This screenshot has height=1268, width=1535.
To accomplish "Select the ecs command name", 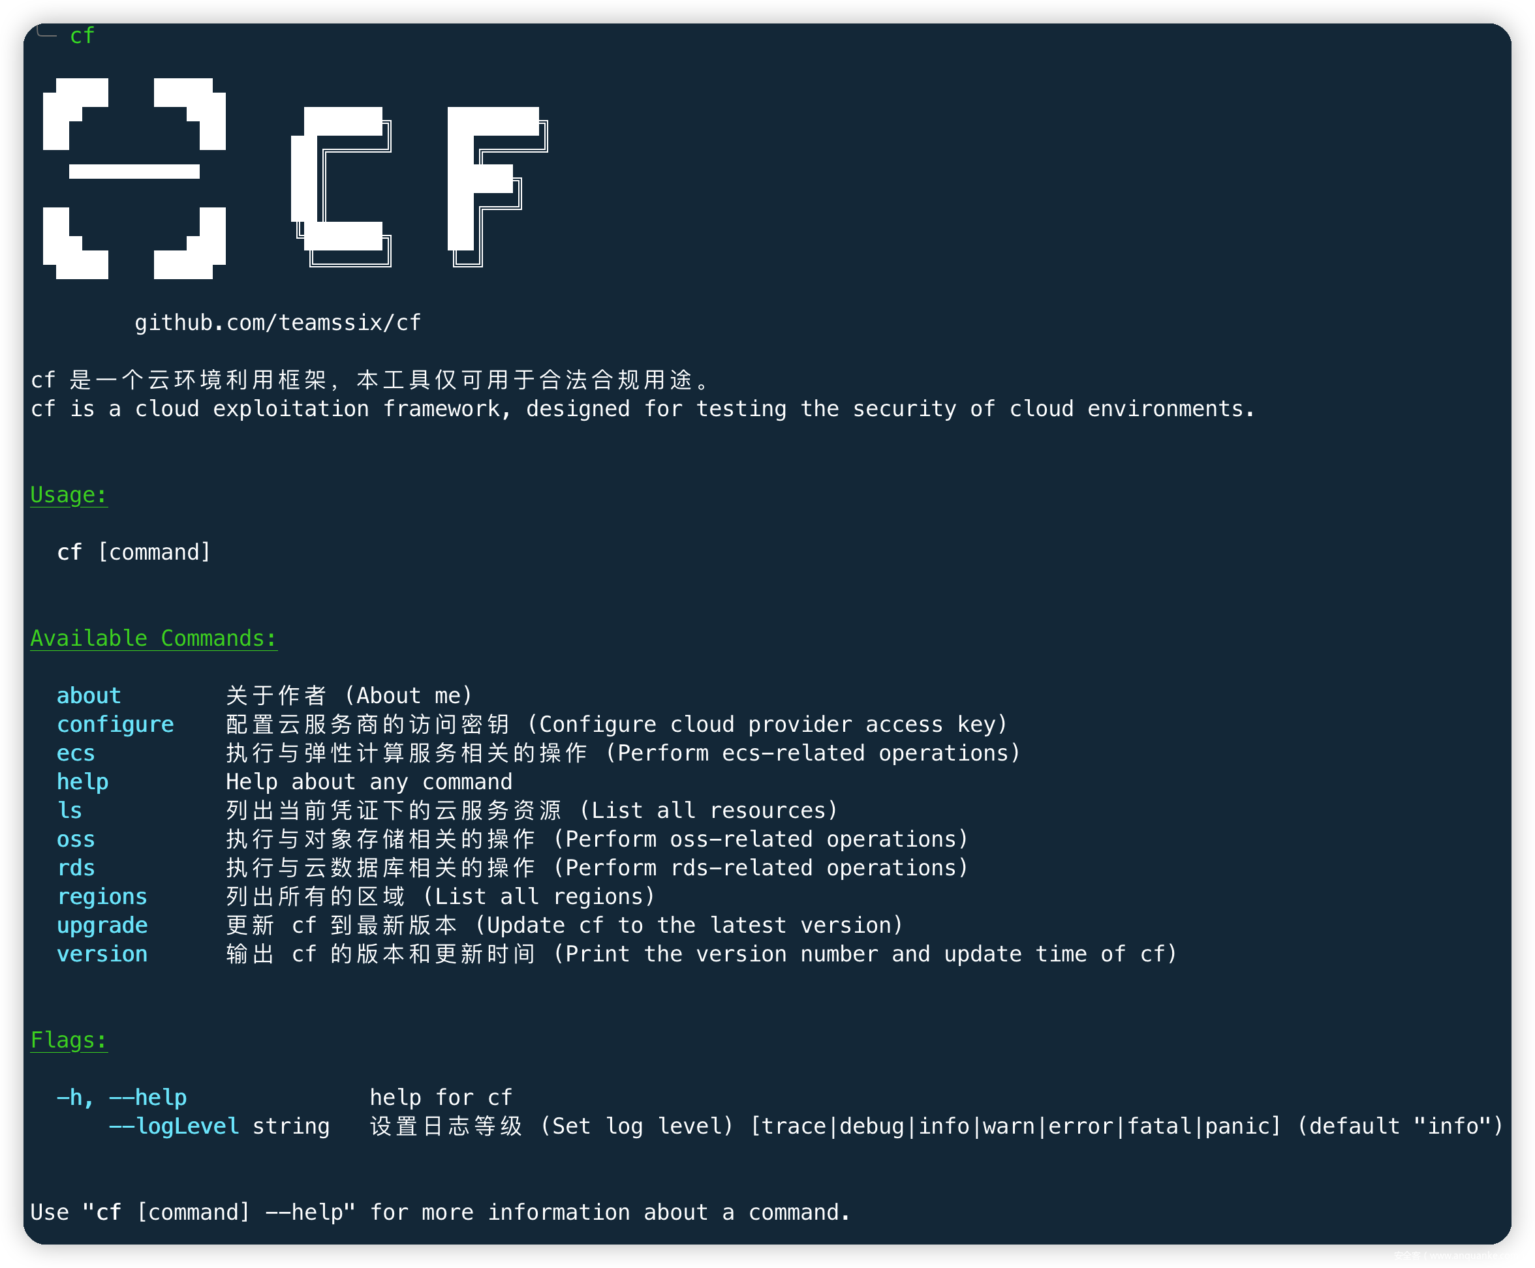I will 76,753.
